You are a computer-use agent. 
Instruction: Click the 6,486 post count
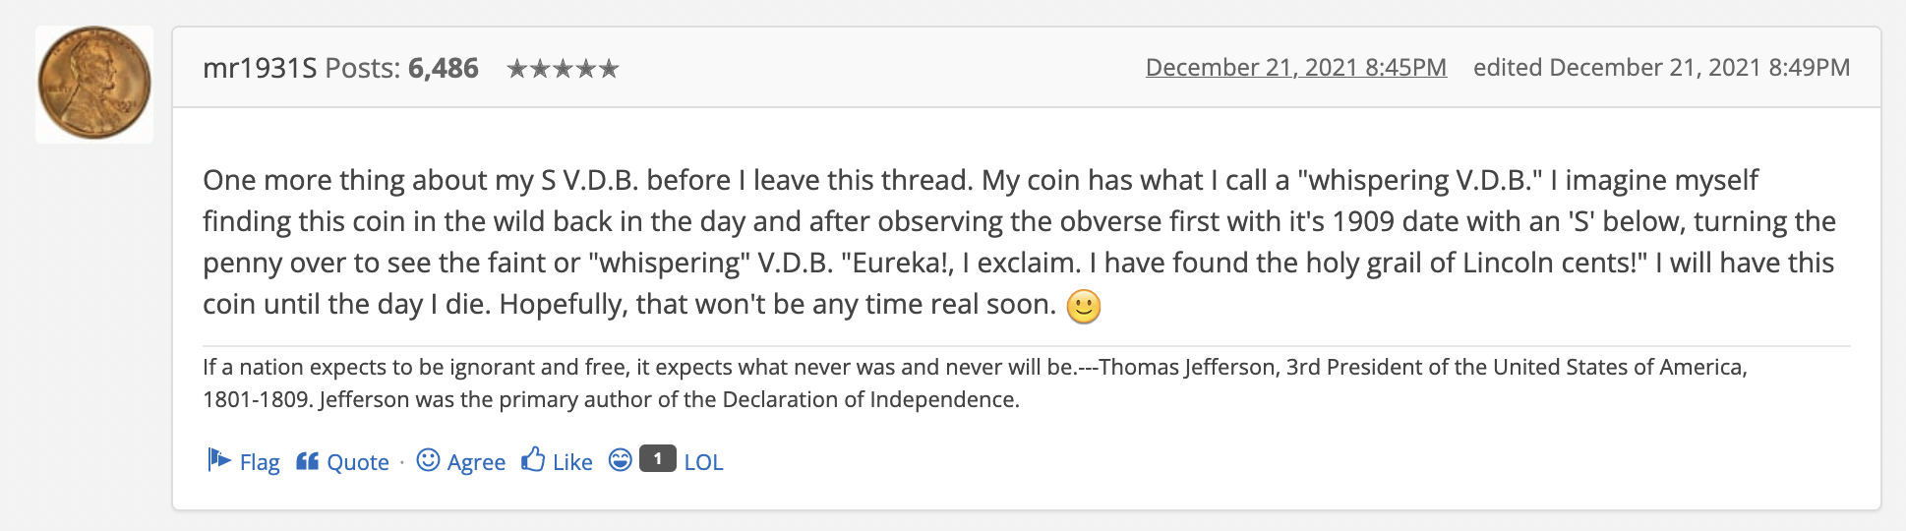(x=443, y=68)
